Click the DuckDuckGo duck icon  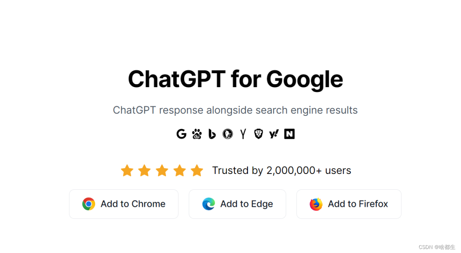coord(228,134)
